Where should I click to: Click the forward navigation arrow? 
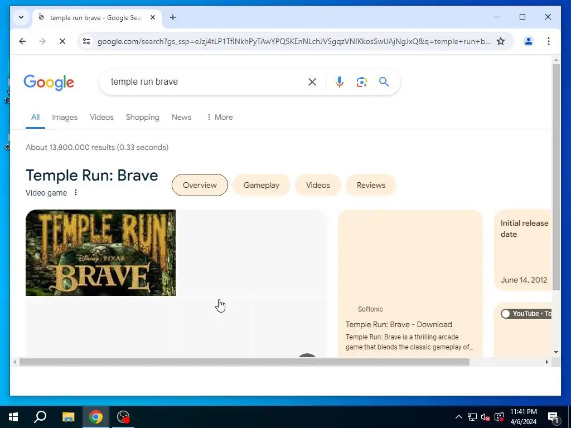[x=42, y=41]
